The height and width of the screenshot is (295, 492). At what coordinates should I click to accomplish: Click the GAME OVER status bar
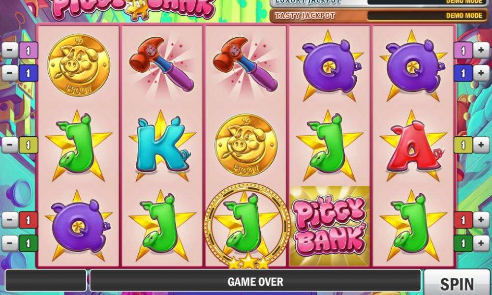click(x=255, y=281)
